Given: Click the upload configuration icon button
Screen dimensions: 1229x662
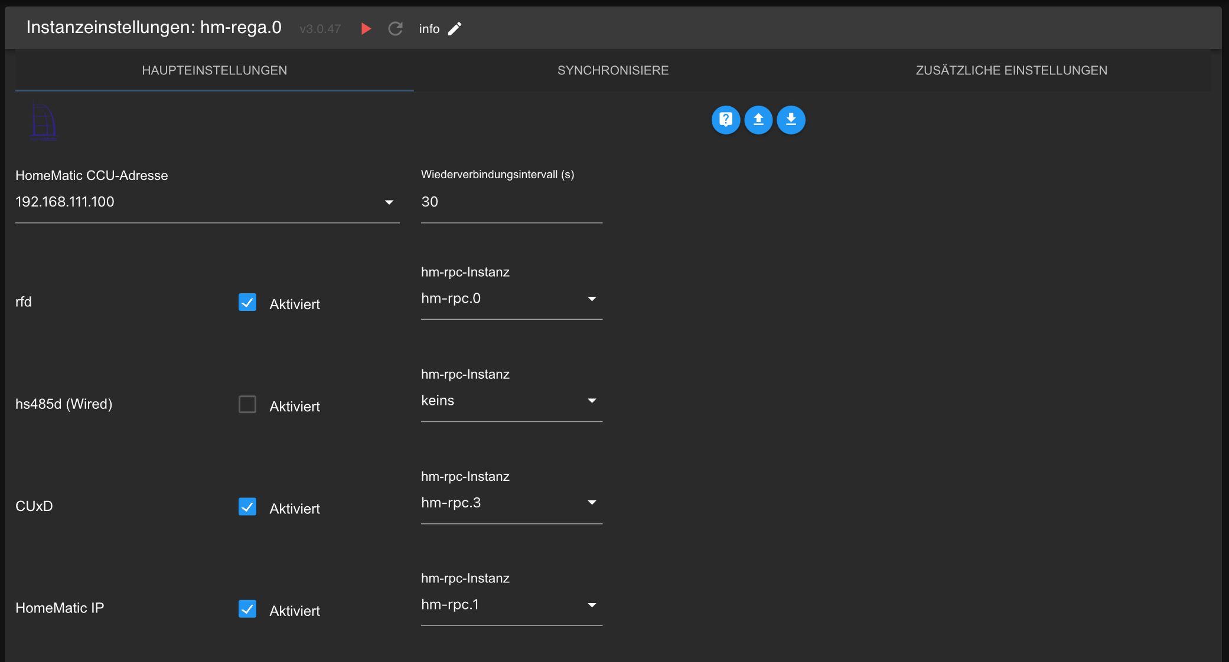Looking at the screenshot, I should coord(758,120).
